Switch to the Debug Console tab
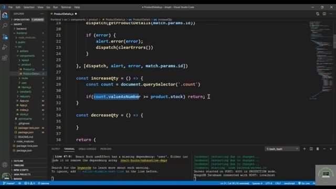This screenshot has height=189, width=336. pos(87,149)
